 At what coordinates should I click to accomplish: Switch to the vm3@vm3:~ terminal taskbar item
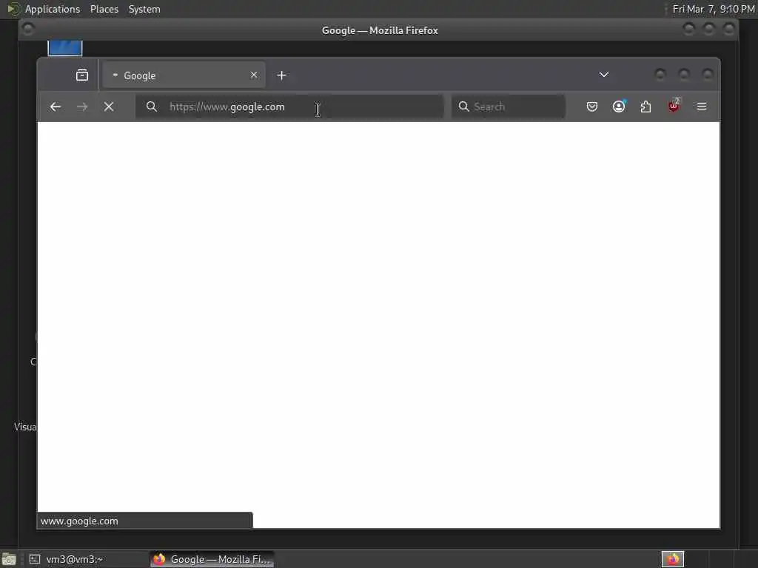pos(86,559)
